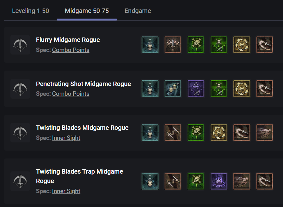Click the gold swirl skill icon in Penetrating Shot row
The image size is (283, 207).
(242, 89)
